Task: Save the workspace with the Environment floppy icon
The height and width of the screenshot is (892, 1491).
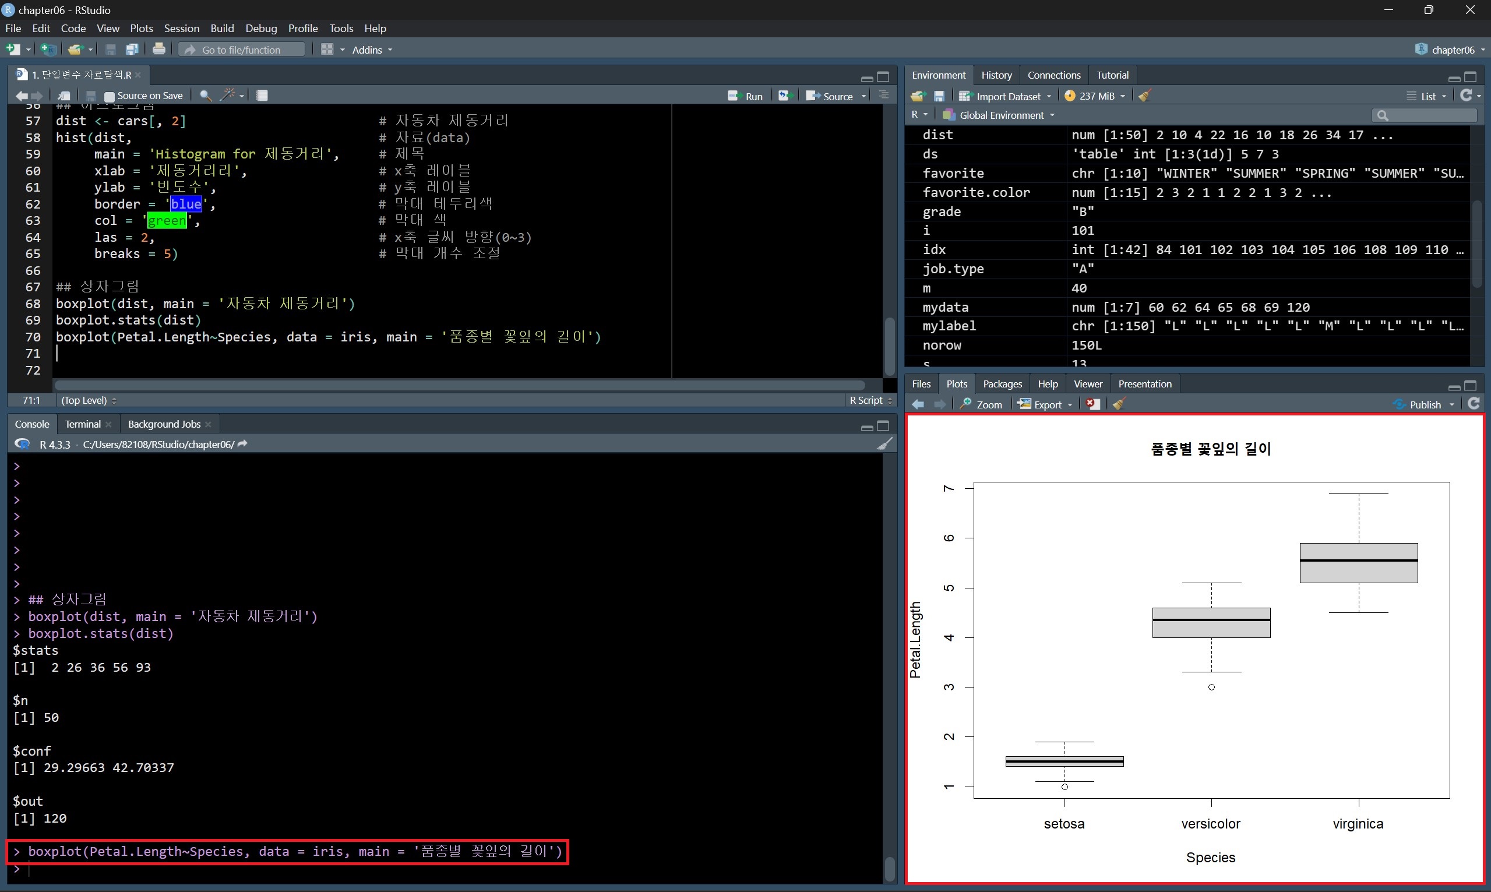Action: click(x=939, y=96)
